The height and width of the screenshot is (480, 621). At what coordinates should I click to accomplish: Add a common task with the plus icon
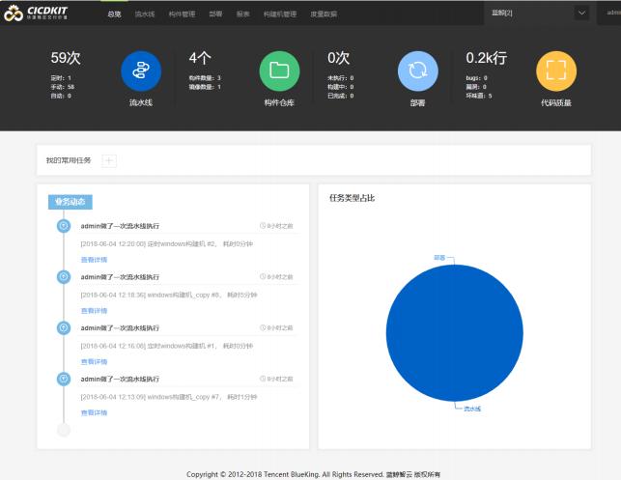coord(109,160)
